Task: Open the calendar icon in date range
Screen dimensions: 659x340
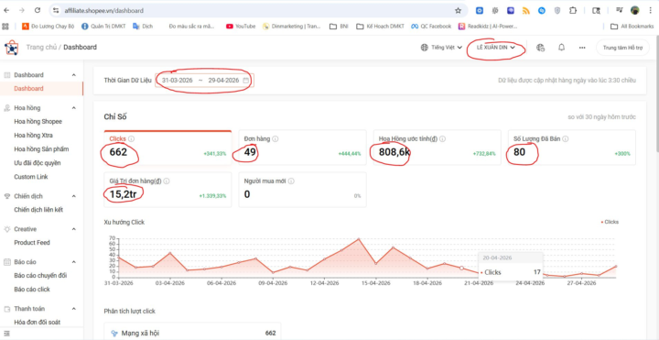Action: (246, 80)
